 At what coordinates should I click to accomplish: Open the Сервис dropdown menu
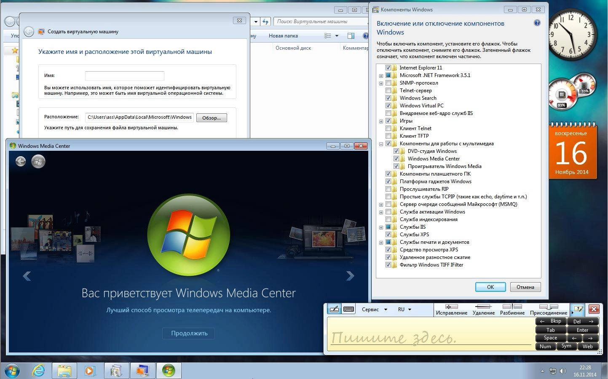374,309
